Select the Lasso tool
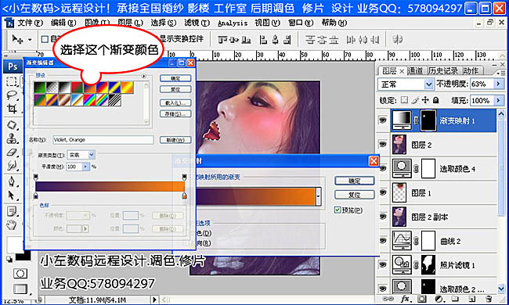509x305 pixels. coord(12,95)
